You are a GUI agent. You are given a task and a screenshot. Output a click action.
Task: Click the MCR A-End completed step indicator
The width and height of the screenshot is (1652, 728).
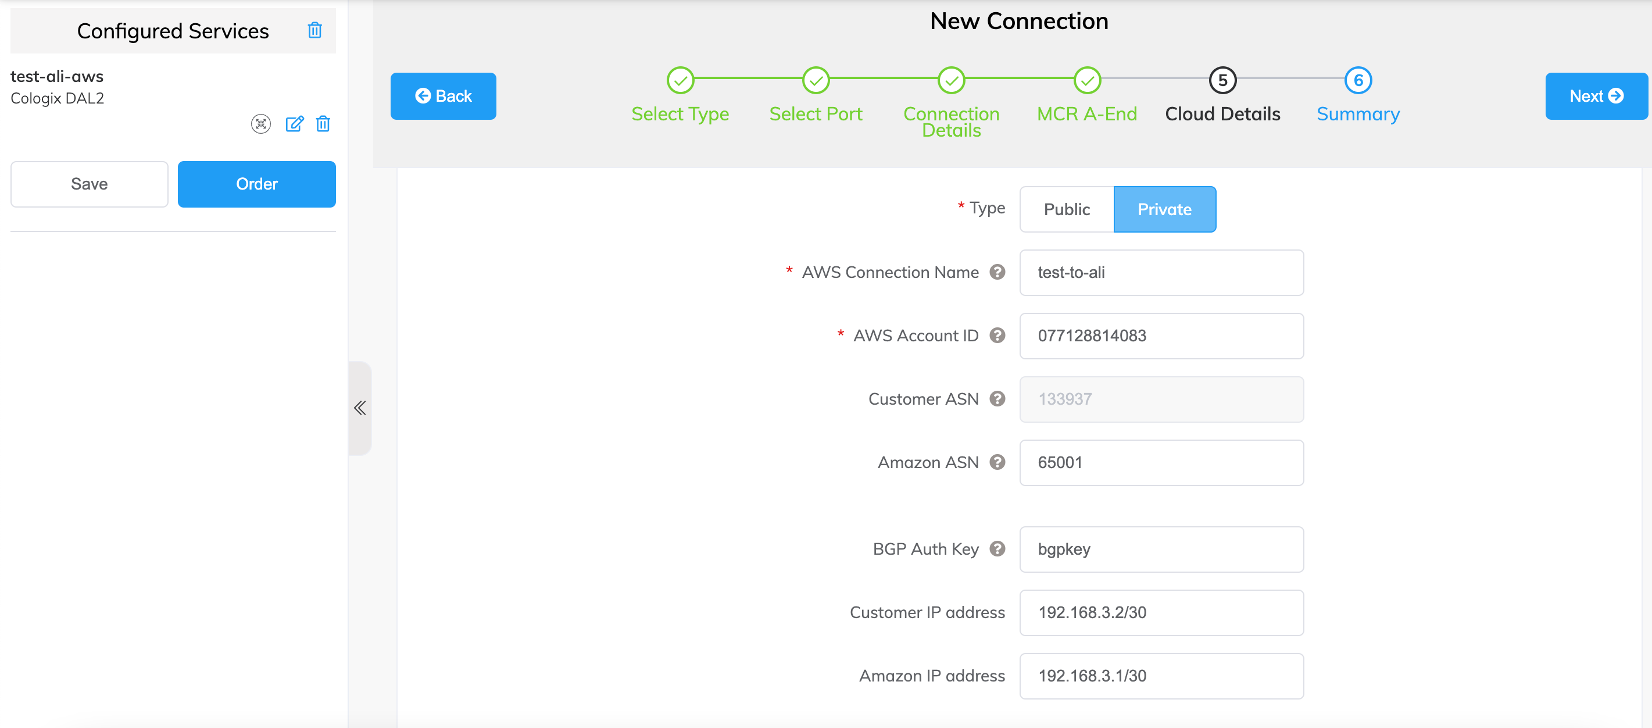coord(1086,81)
